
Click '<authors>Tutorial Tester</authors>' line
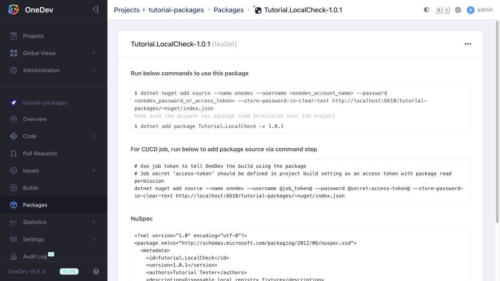pos(196,272)
